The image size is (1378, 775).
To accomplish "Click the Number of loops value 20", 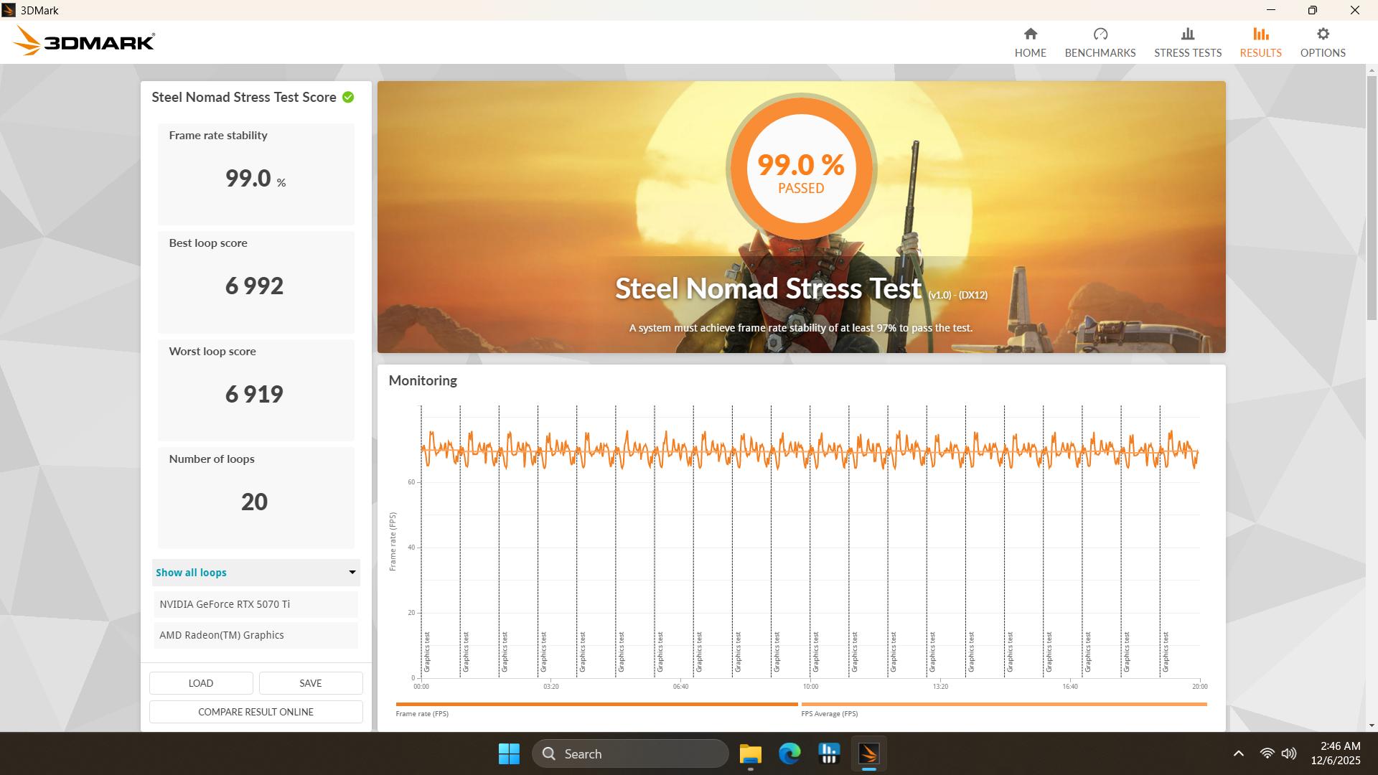I will [254, 502].
